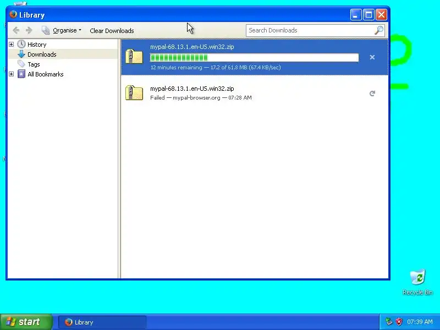440x330 pixels.
Task: Select History in the sidebar
Action: point(37,45)
